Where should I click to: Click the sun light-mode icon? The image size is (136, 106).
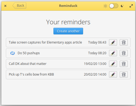tap(105, 6)
